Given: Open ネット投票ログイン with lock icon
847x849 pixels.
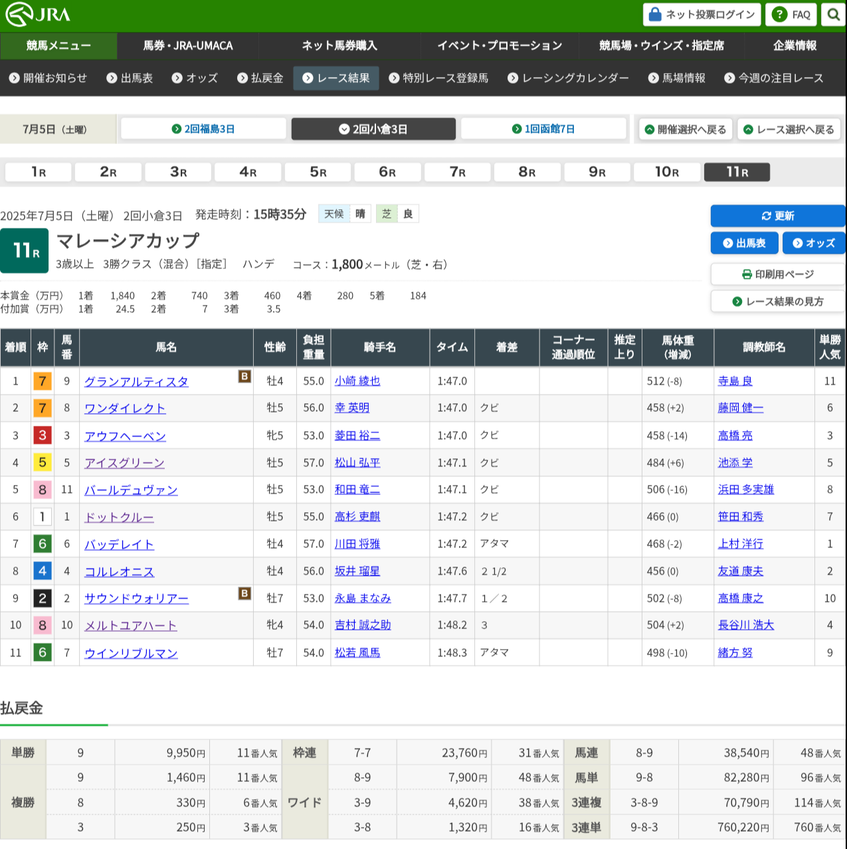Looking at the screenshot, I should [x=702, y=15].
